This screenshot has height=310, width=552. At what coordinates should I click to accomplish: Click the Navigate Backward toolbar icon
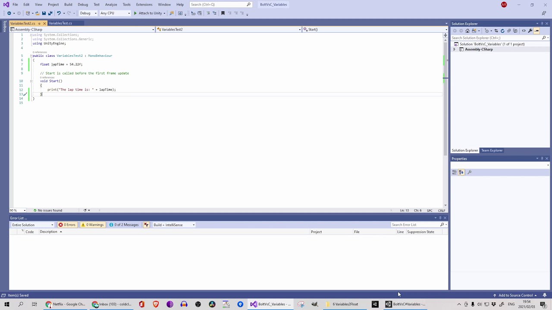click(x=9, y=13)
